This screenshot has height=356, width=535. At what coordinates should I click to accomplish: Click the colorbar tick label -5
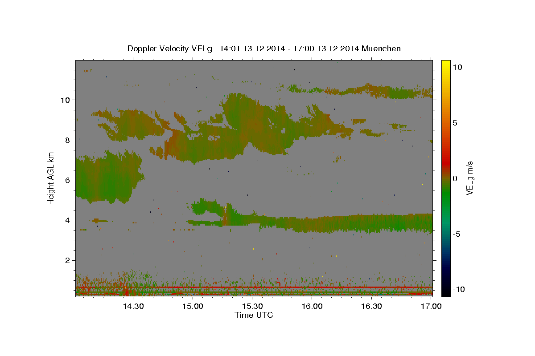[457, 234]
